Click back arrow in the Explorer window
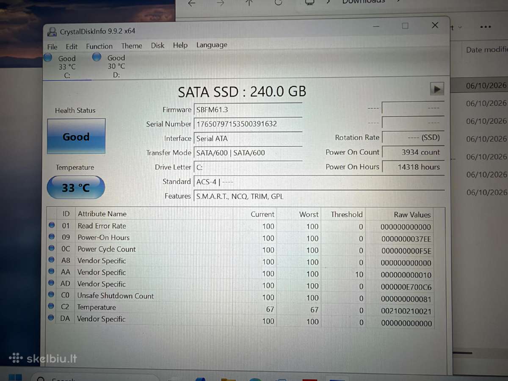The height and width of the screenshot is (381, 508). tap(192, 3)
